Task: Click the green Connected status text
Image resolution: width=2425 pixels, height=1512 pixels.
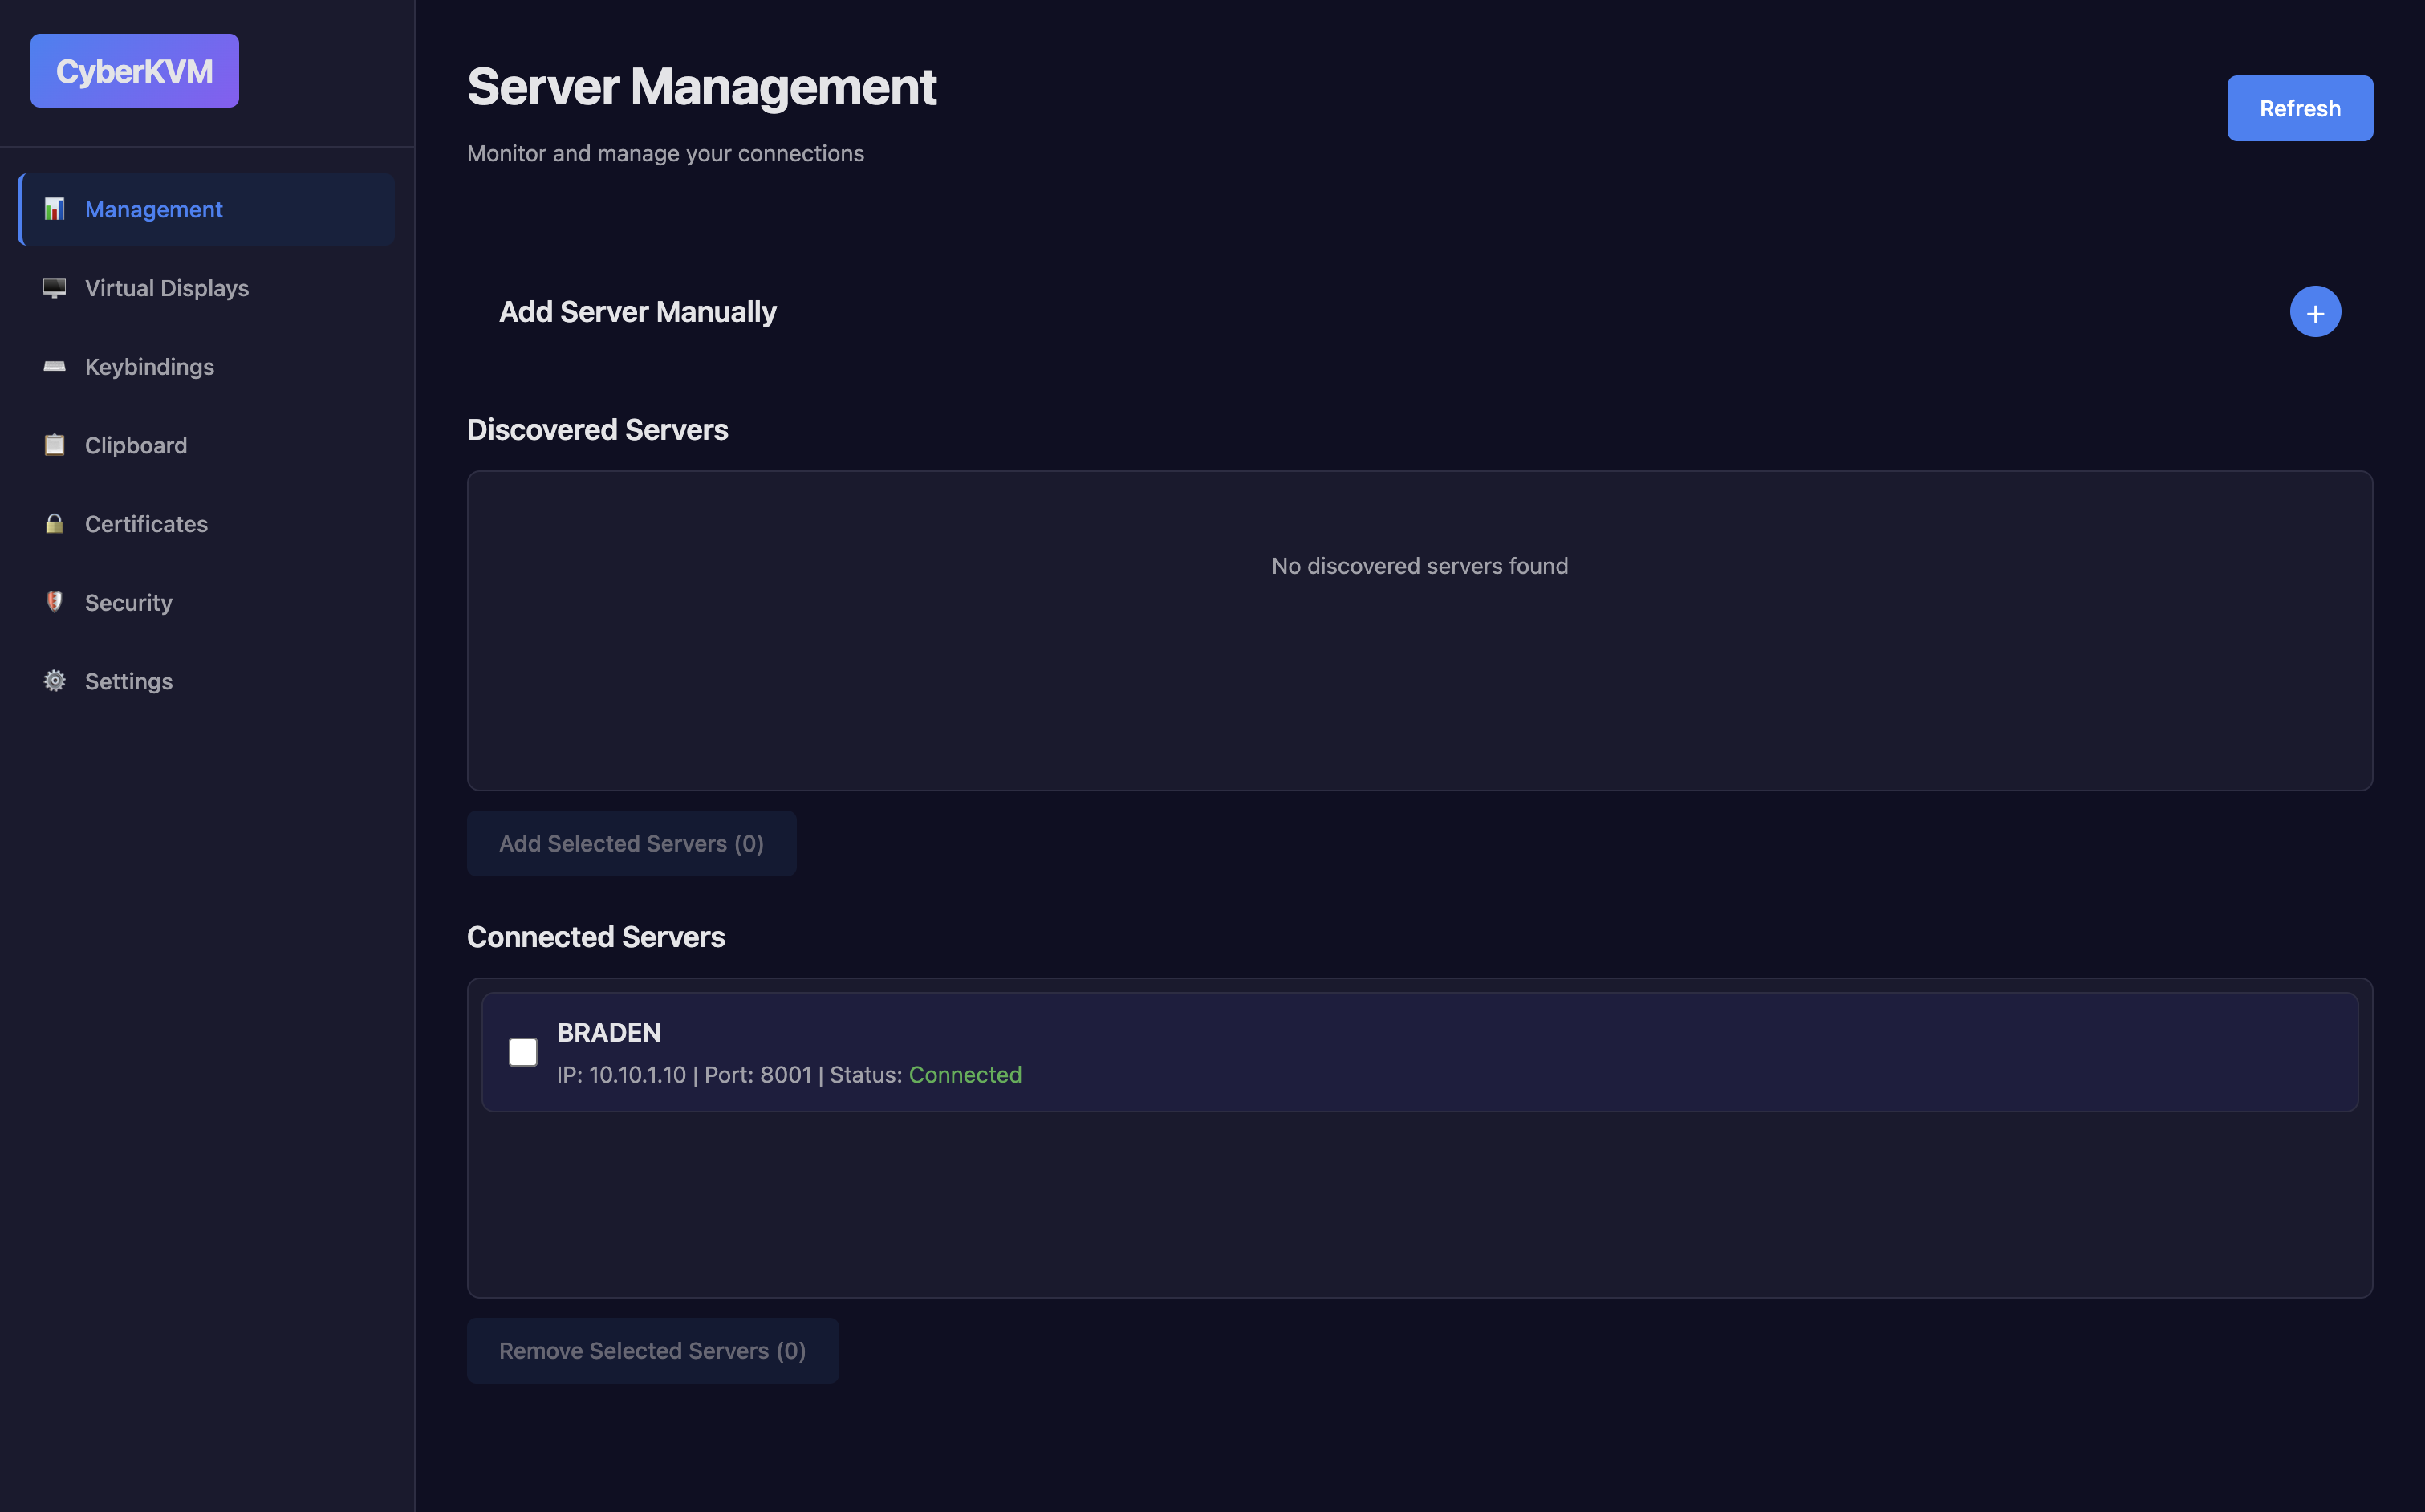Action: pyautogui.click(x=965, y=1075)
